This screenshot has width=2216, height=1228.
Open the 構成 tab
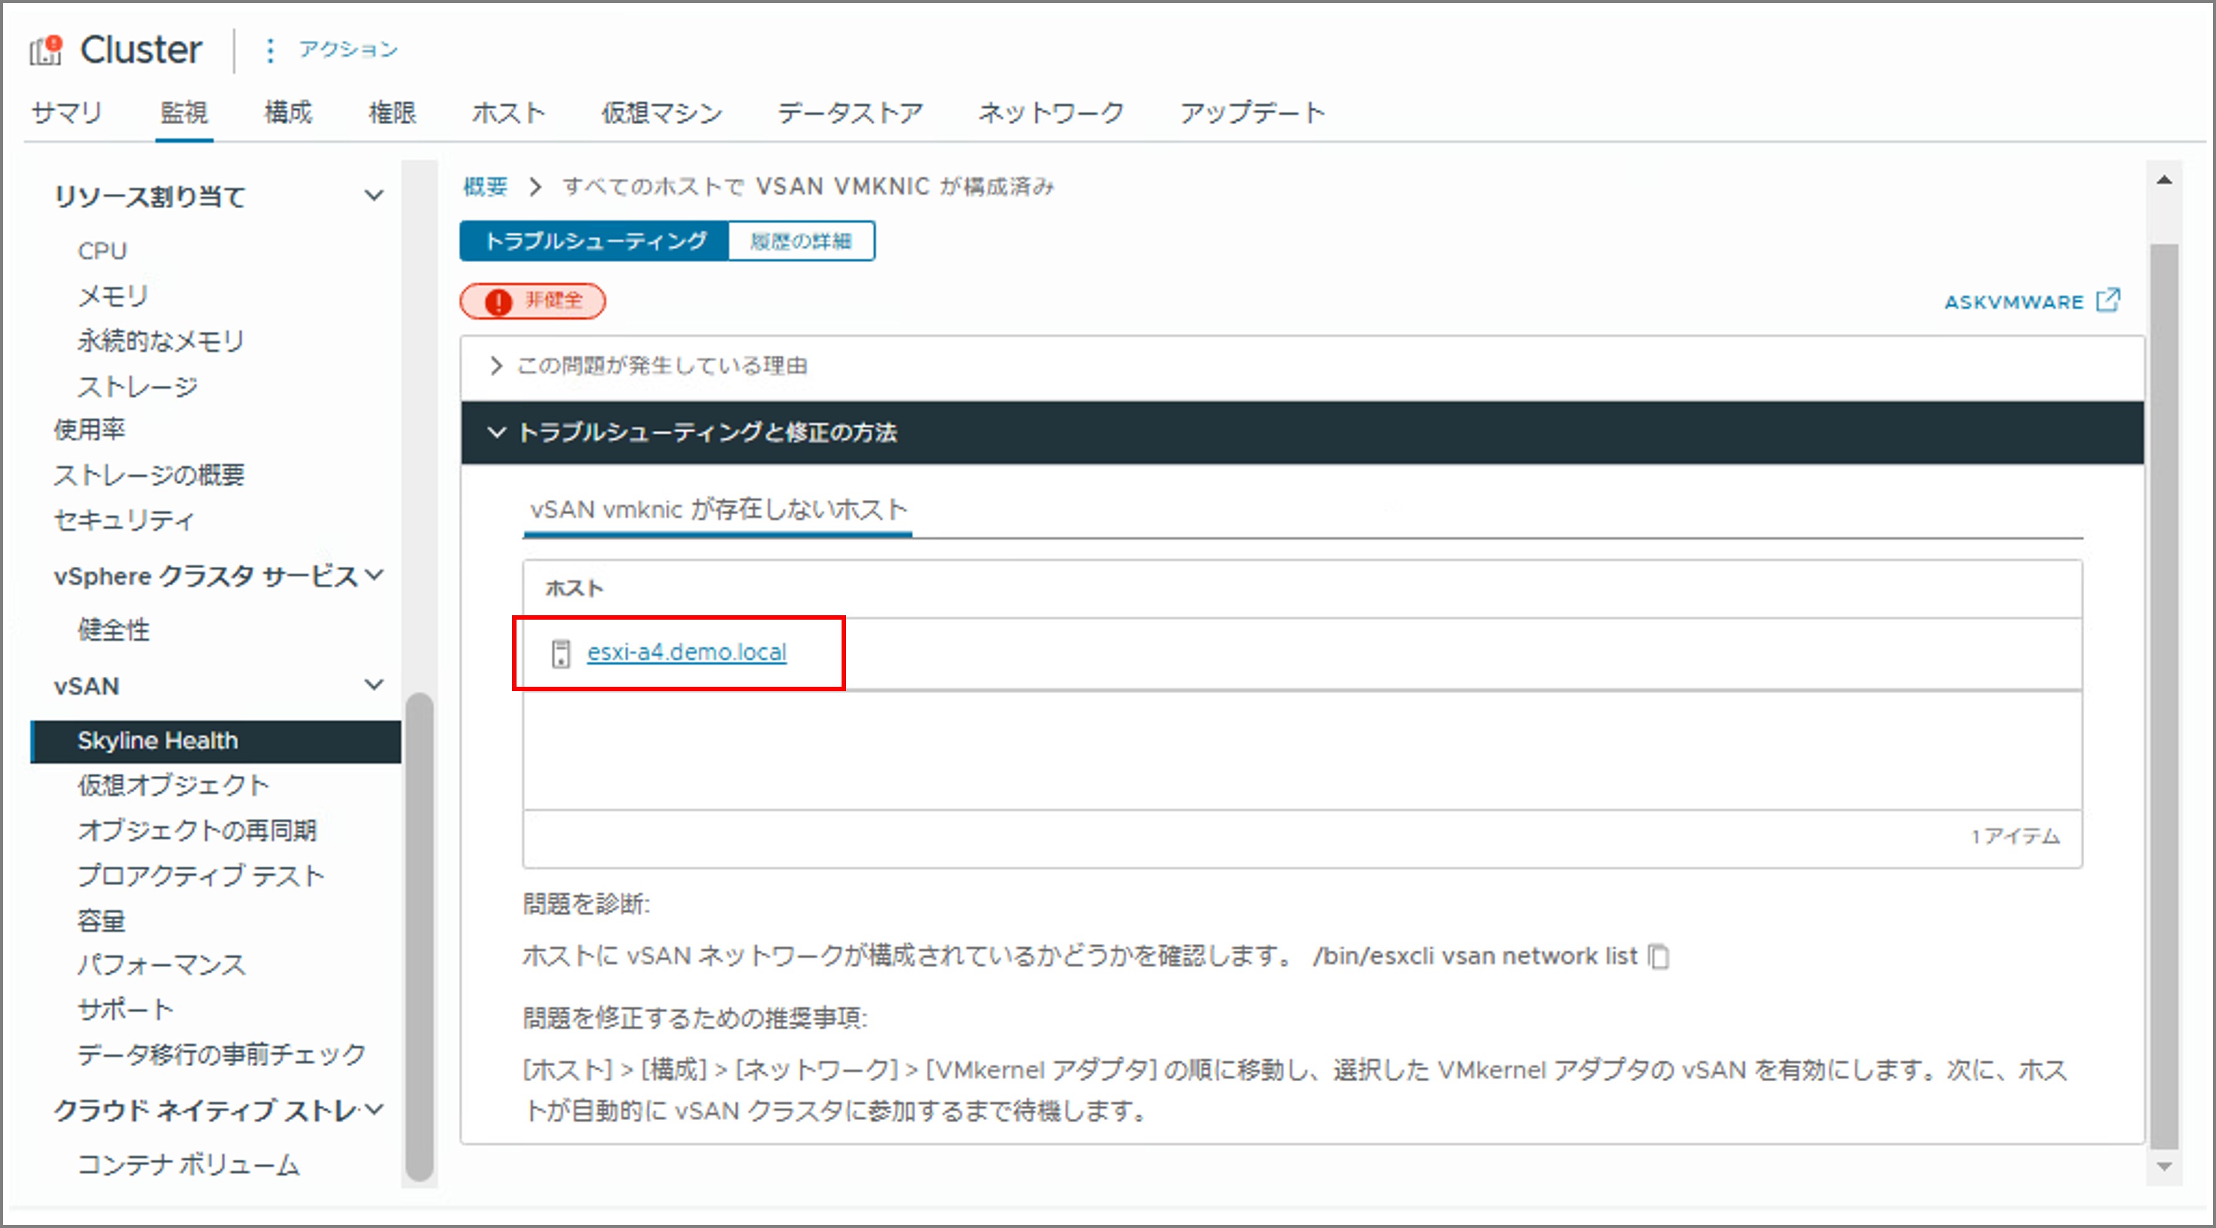coord(288,113)
